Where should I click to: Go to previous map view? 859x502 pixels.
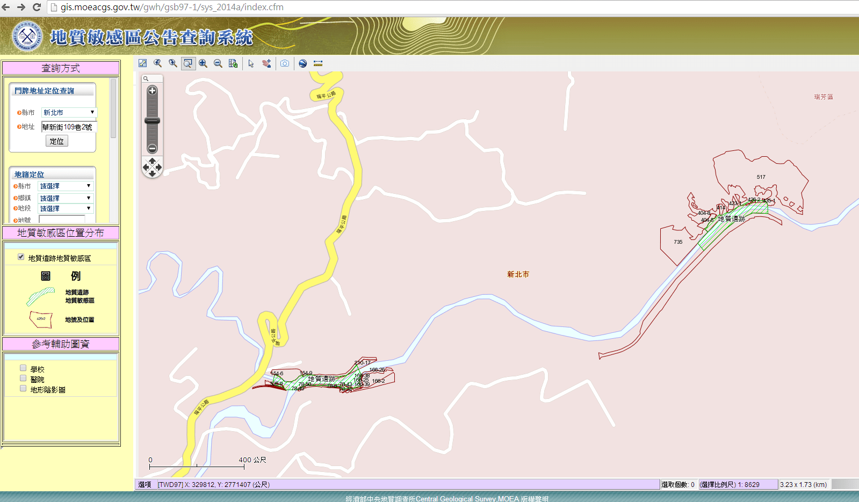(x=157, y=63)
